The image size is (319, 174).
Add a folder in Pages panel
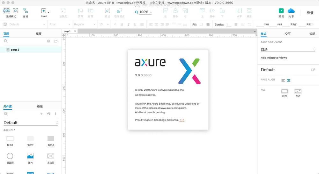point(56,41)
